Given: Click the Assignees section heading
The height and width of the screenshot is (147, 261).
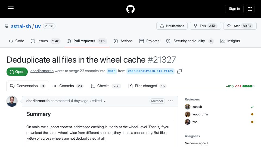Looking at the screenshot, I should pos(192,136).
